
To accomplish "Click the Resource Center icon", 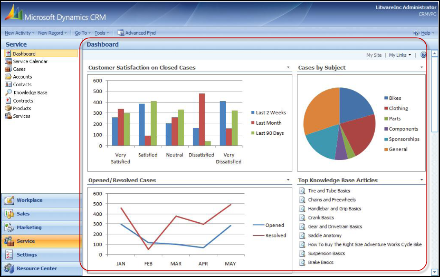I will pyautogui.click(x=9, y=268).
